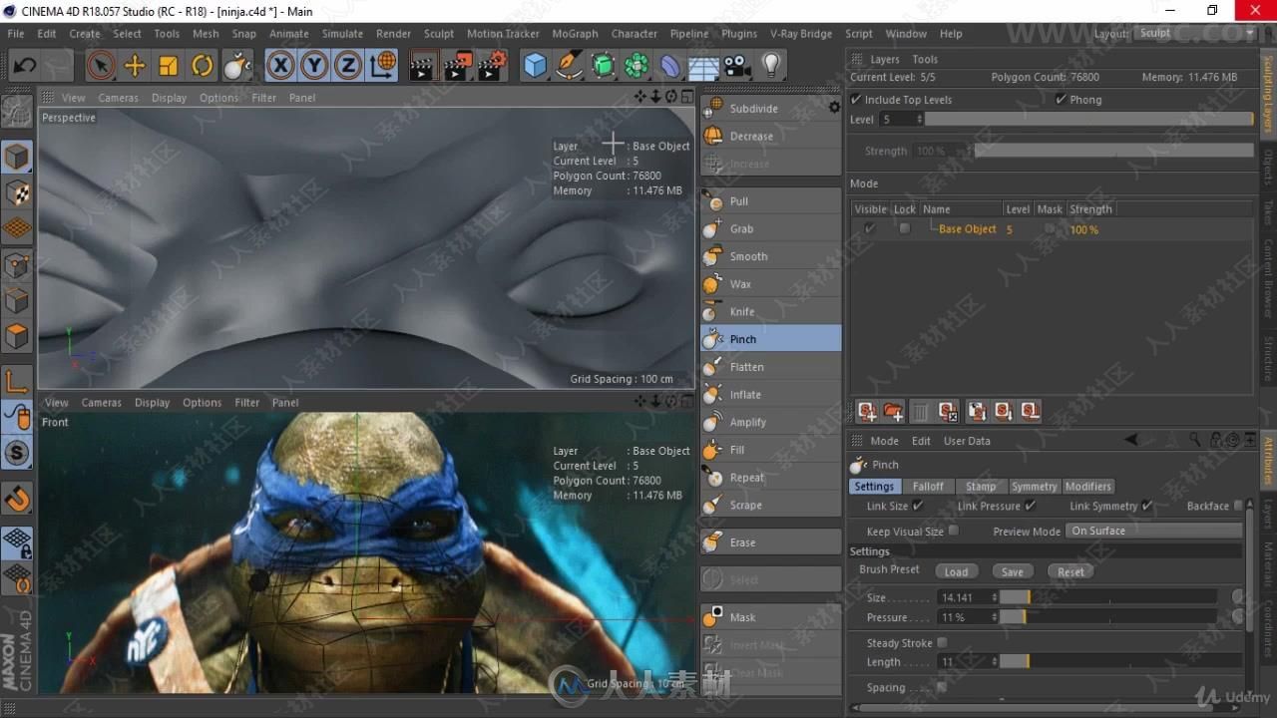Toggle Z axis lock
Screen dimensions: 1277x718
coord(348,67)
